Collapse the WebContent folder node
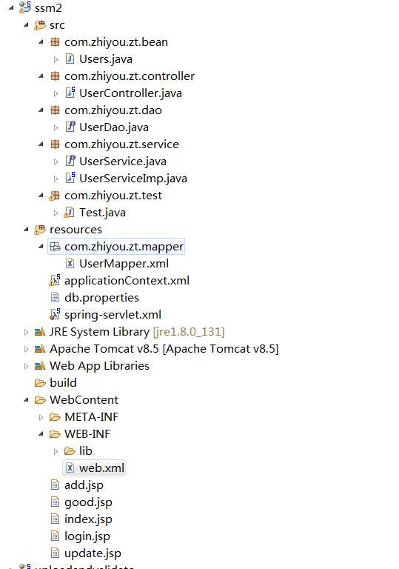The width and height of the screenshot is (399, 569). [x=26, y=400]
